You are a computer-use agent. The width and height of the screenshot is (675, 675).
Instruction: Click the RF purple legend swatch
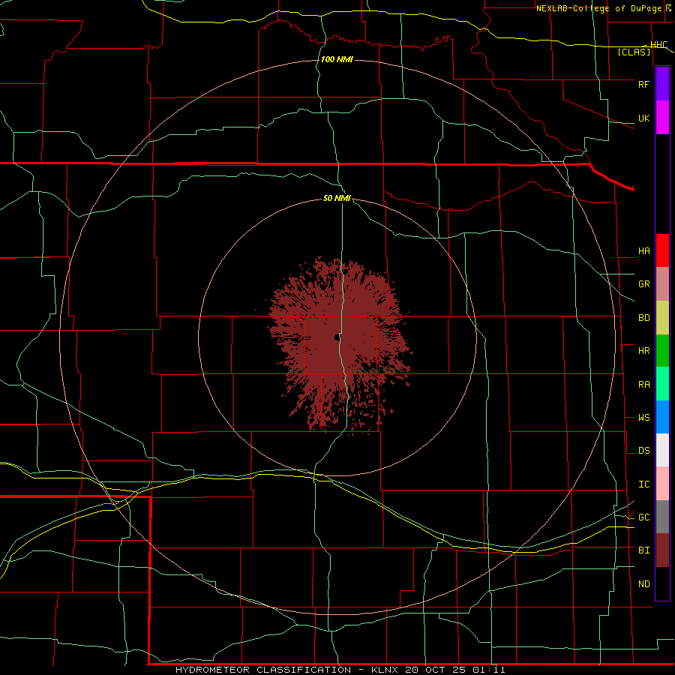pyautogui.click(x=662, y=84)
